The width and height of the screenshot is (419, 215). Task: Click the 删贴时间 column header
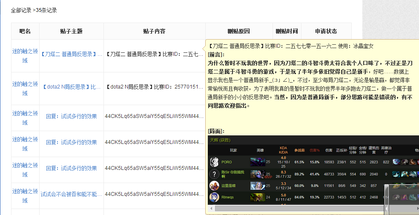point(287,31)
